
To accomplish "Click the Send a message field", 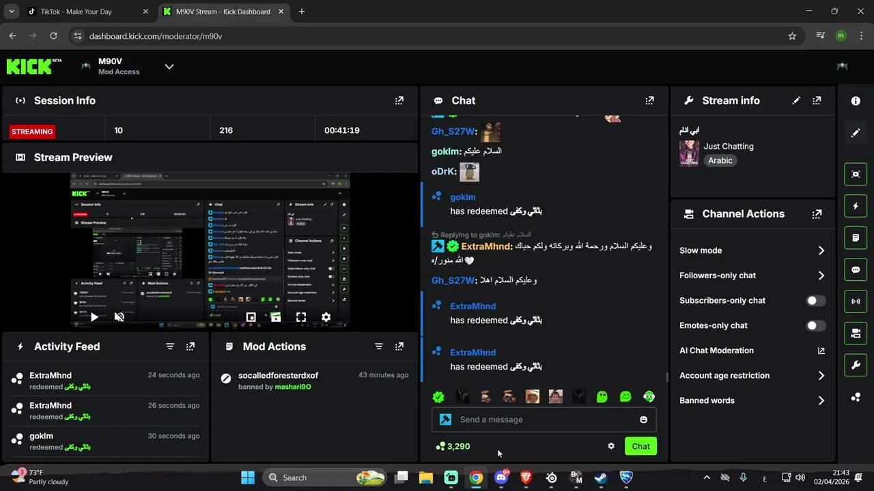I will tap(544, 419).
